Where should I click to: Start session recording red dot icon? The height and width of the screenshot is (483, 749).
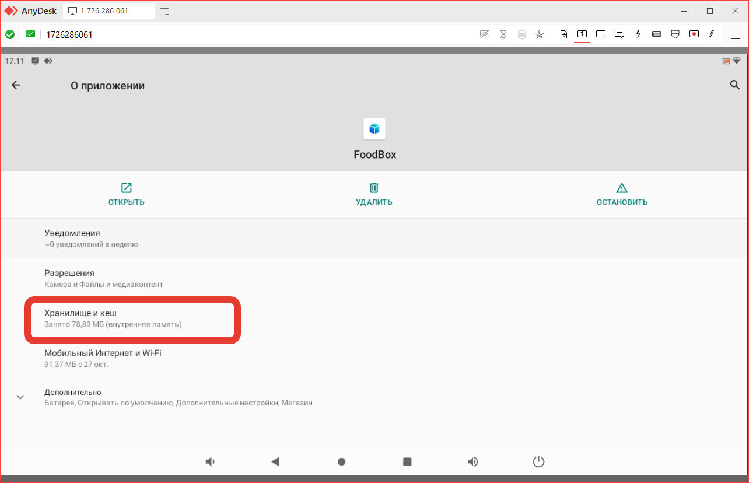(694, 34)
